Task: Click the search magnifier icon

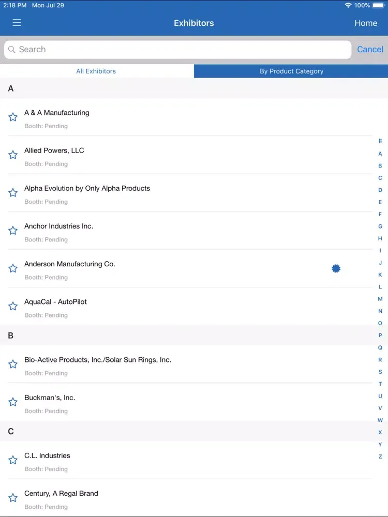Action: tap(12, 50)
